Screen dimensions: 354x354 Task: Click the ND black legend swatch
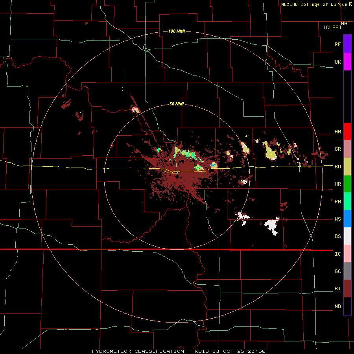pos(347,306)
